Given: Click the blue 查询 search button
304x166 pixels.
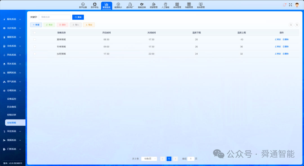Looking at the screenshot, I should click(78, 17).
